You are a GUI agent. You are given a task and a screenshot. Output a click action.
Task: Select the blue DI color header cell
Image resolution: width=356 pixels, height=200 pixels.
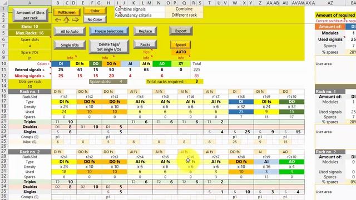tap(61, 64)
